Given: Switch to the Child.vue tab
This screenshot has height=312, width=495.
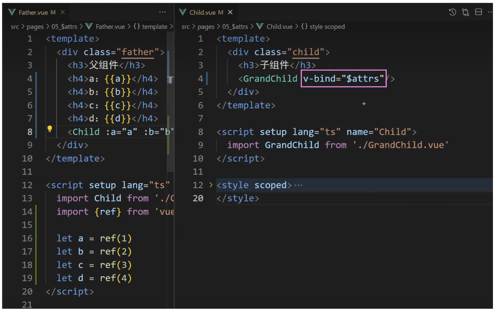Looking at the screenshot, I should (x=207, y=12).
